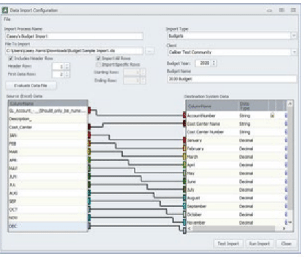Click the MAR source connector handle

(x=89, y=151)
